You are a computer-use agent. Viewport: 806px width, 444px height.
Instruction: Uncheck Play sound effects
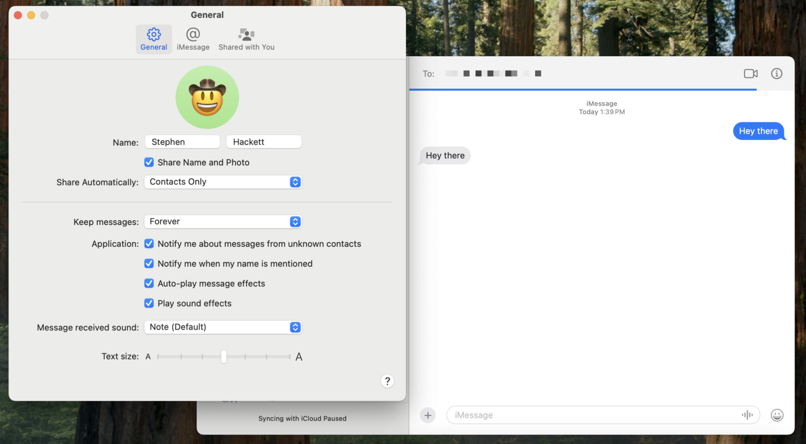click(x=149, y=303)
